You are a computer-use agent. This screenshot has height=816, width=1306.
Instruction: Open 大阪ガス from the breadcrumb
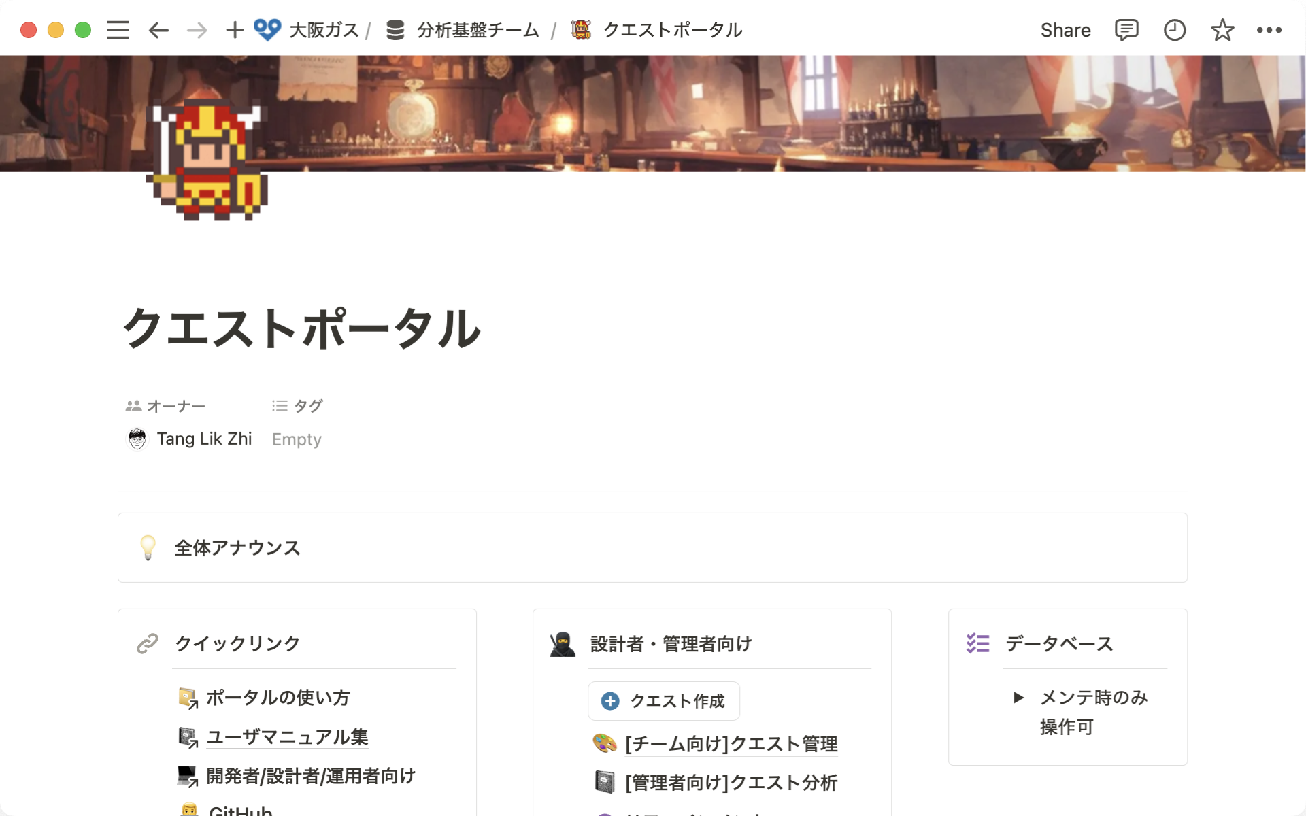tap(323, 29)
